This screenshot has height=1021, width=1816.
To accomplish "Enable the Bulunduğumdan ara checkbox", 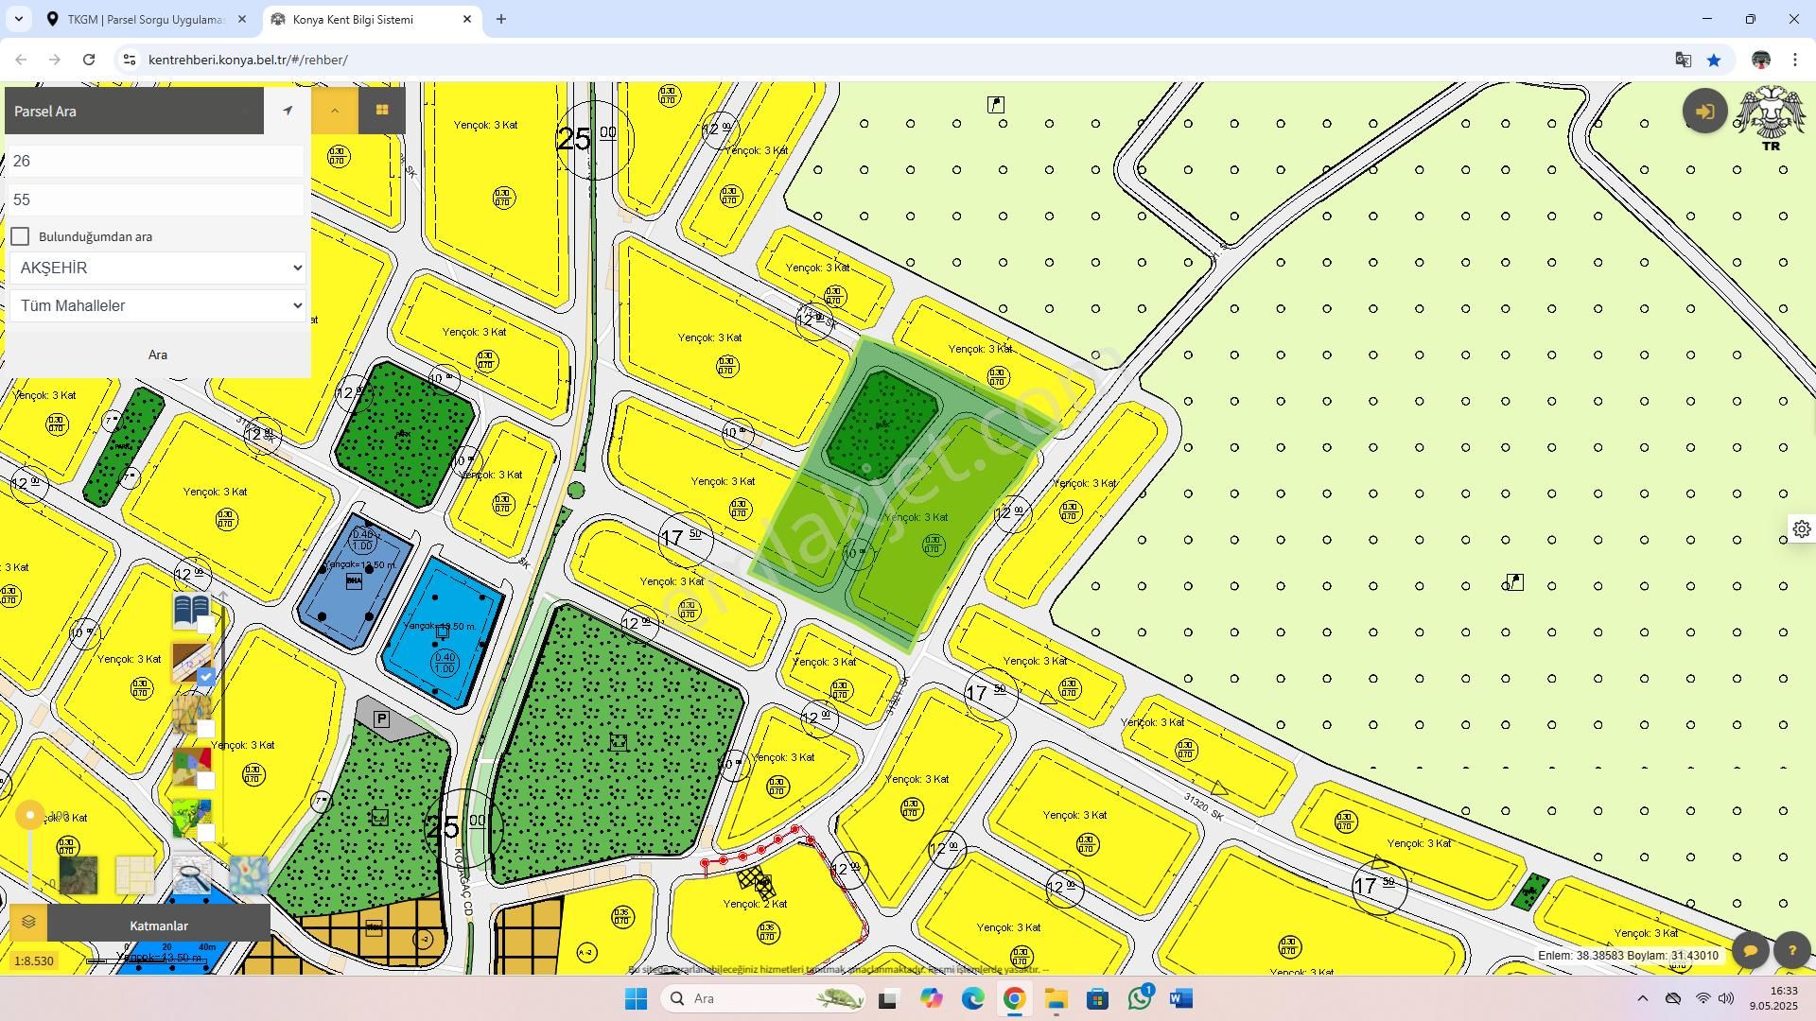I will (x=20, y=236).
